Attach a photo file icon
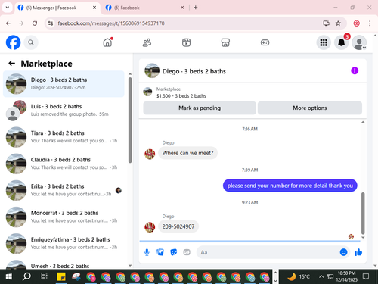378x284 pixels. coord(160,252)
